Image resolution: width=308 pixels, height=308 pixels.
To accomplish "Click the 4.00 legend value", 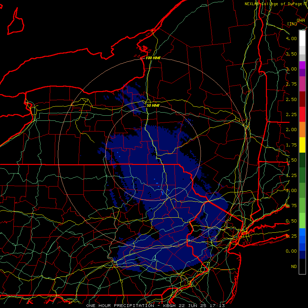I will [x=291, y=38].
